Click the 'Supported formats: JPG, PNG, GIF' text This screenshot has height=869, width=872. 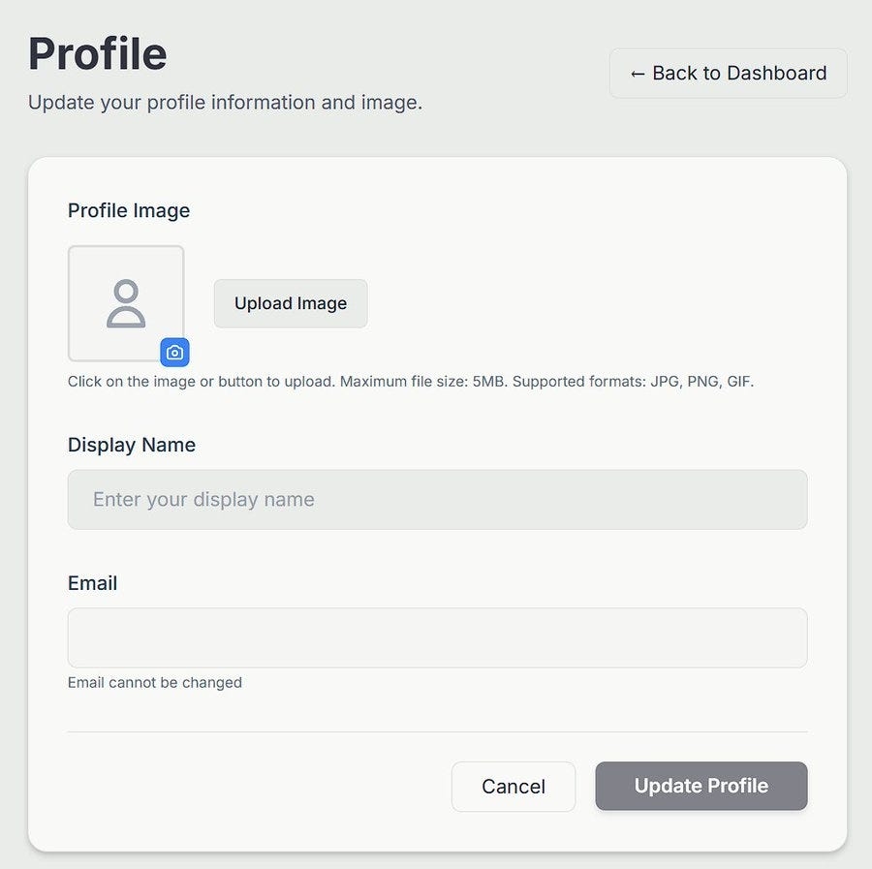pos(633,382)
